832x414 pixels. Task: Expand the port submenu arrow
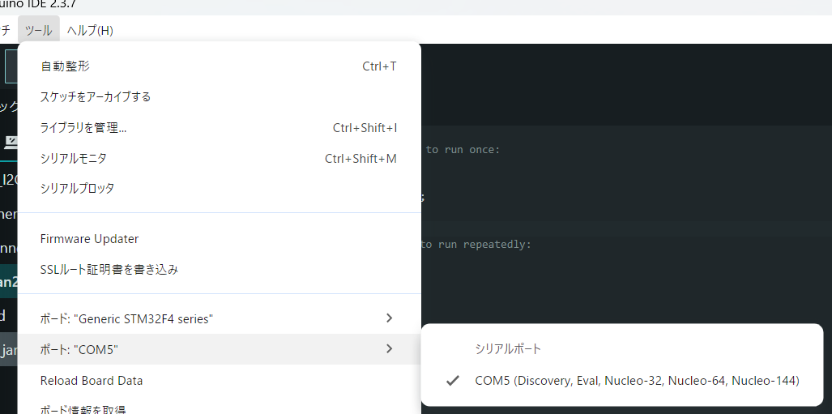click(x=389, y=349)
